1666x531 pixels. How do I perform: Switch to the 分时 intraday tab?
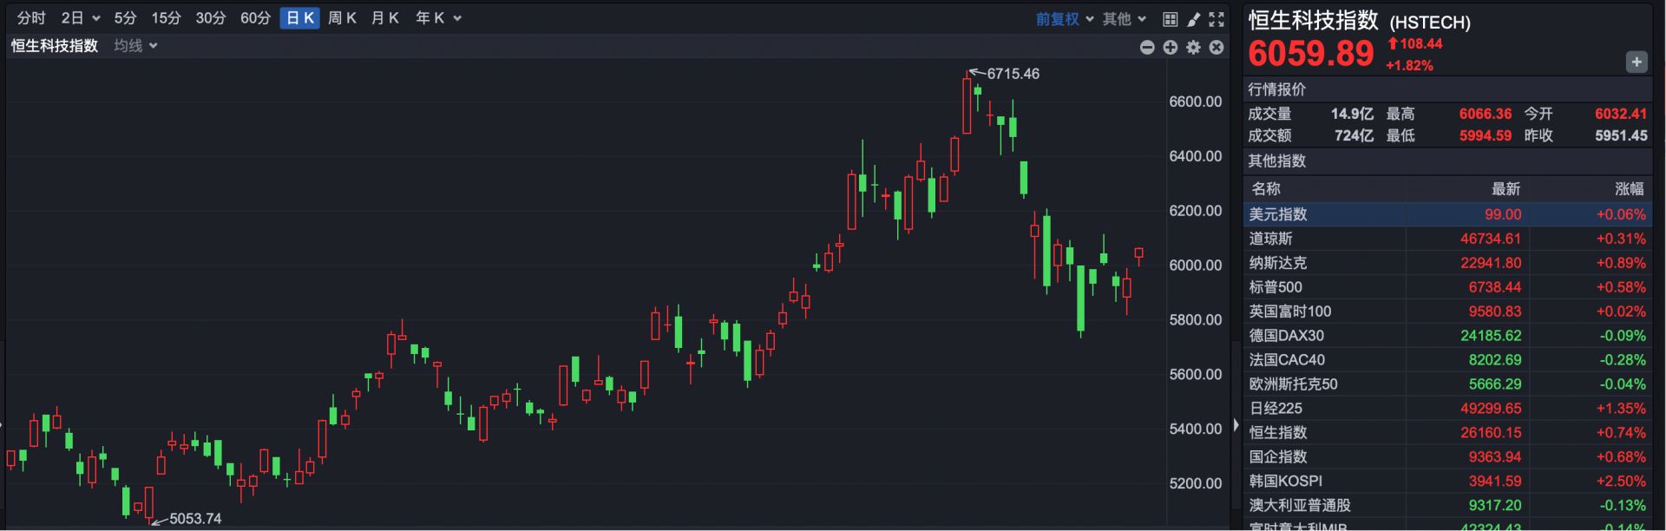(x=31, y=18)
